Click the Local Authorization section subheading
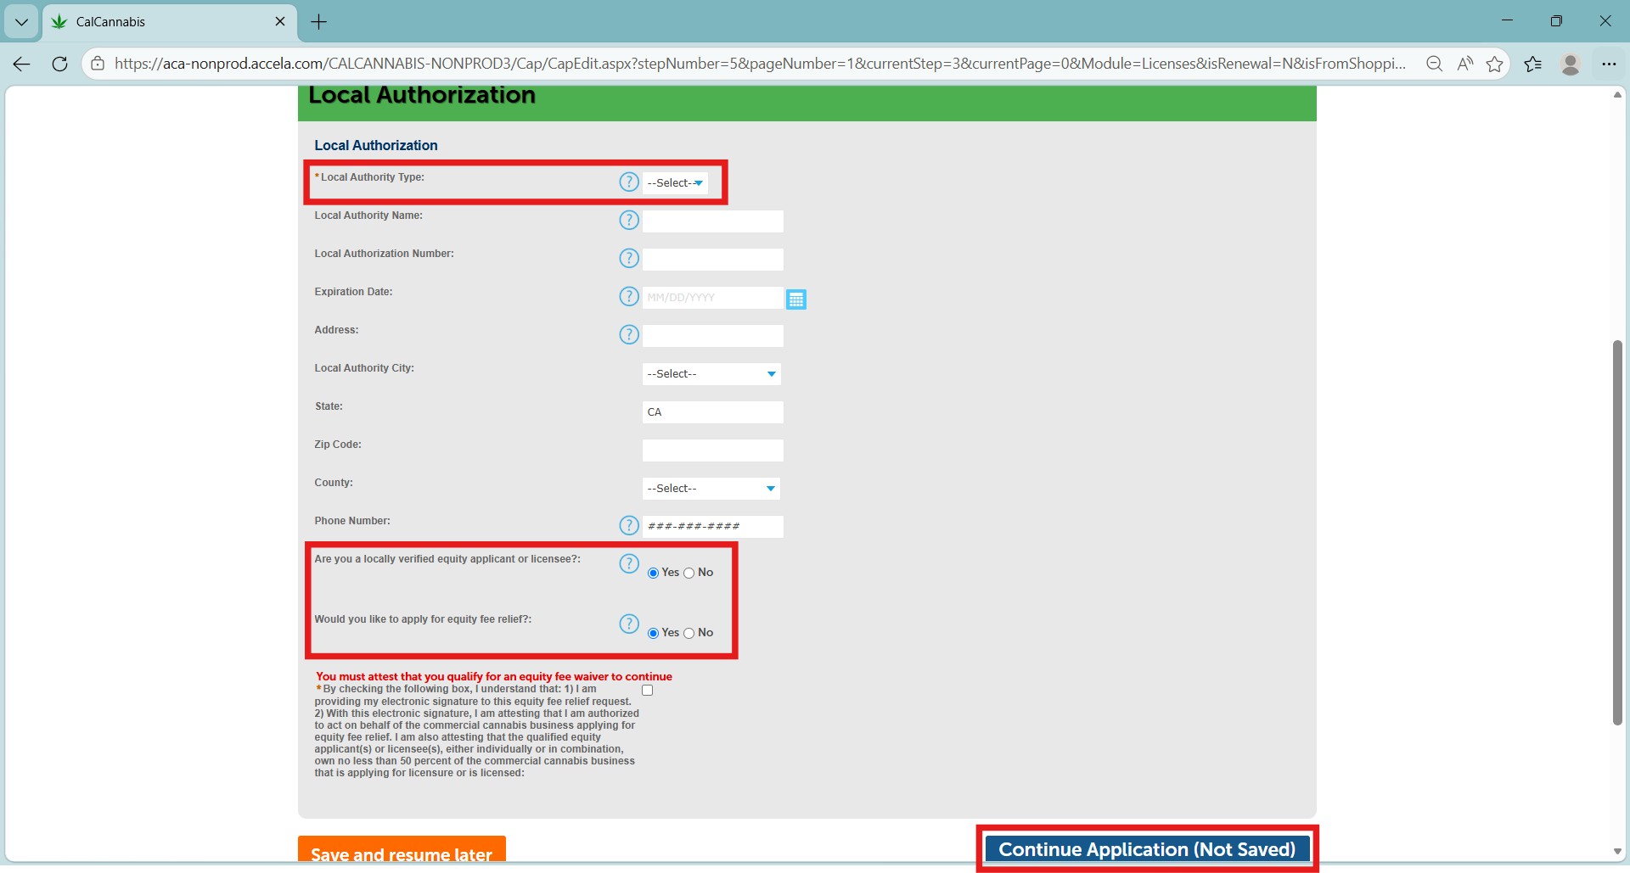This screenshot has width=1630, height=873. click(376, 145)
